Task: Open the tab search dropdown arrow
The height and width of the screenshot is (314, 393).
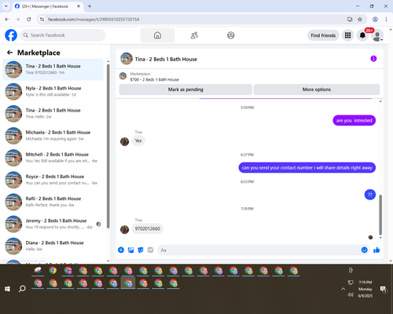Action: pos(6,6)
